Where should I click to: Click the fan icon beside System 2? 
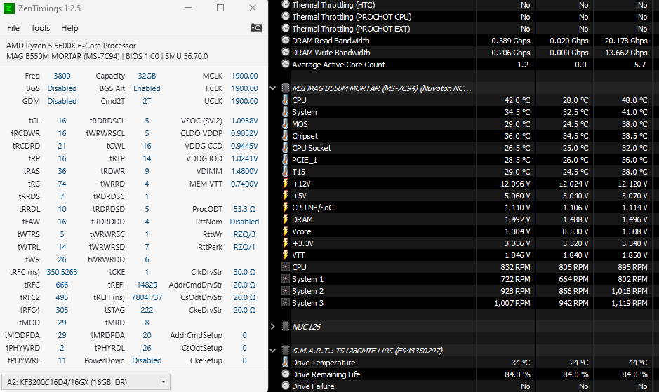click(x=286, y=291)
